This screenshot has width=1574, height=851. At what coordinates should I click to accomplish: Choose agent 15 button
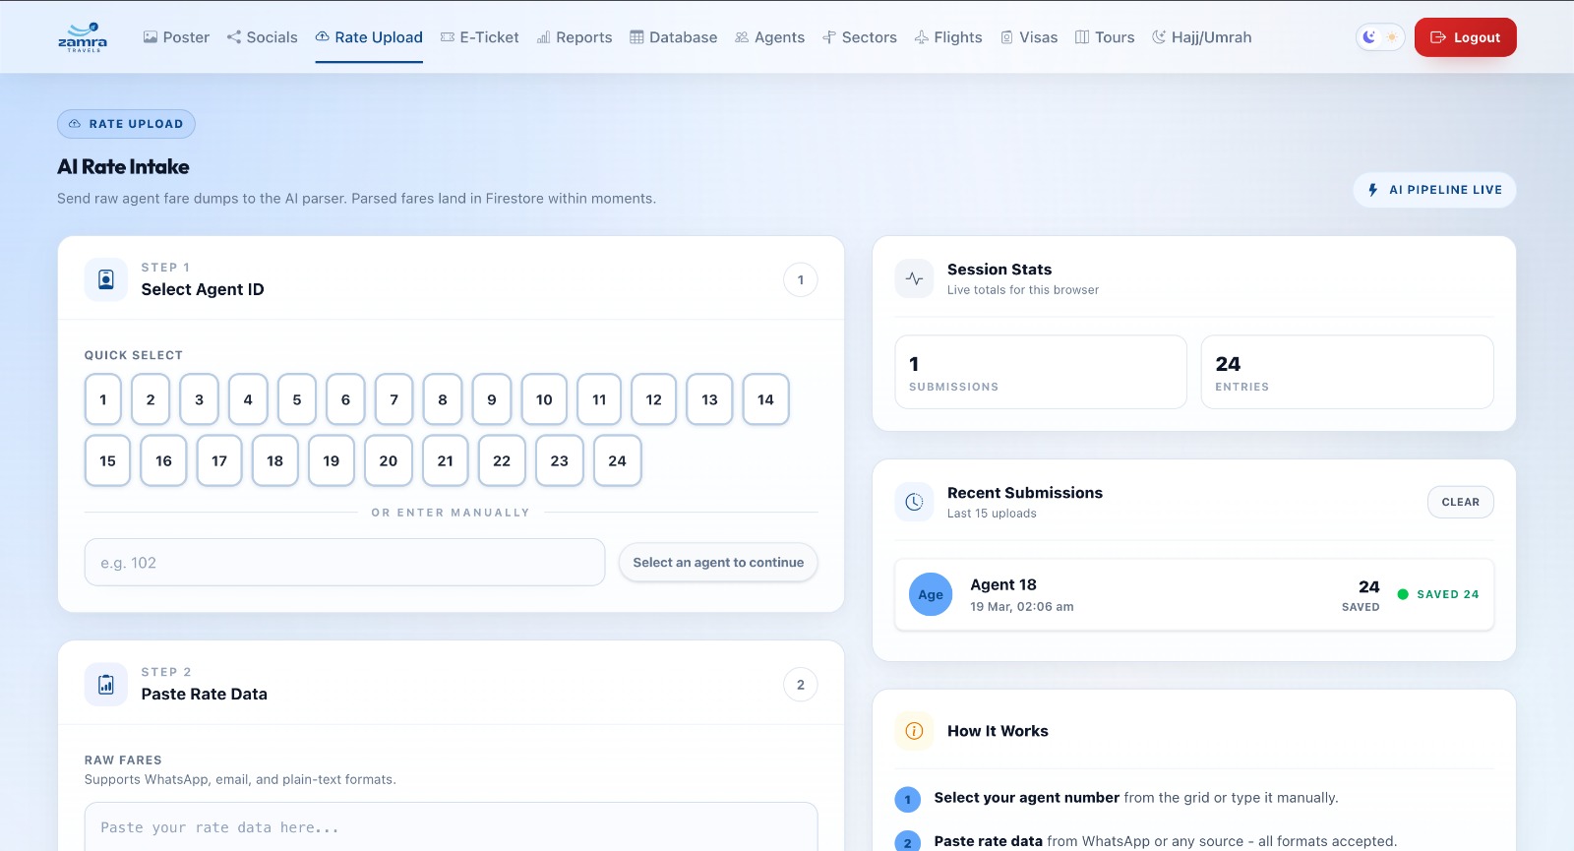point(108,460)
